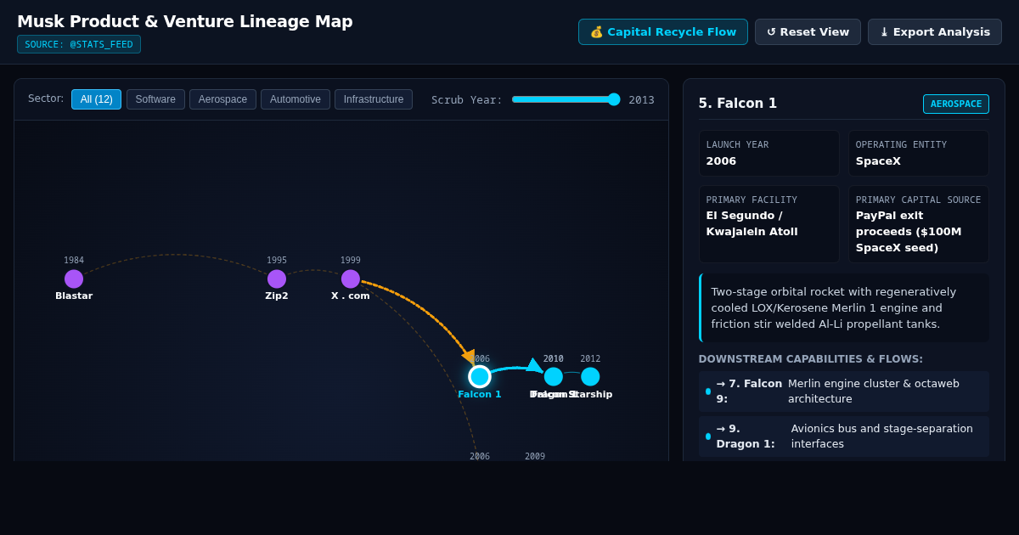Click the Musk Product & Venture Lineage Map title
Viewport: 1019px width, 535px height.
click(x=185, y=21)
